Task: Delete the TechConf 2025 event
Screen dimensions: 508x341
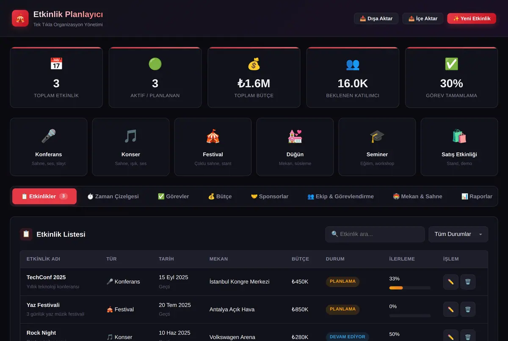Action: 468,282
